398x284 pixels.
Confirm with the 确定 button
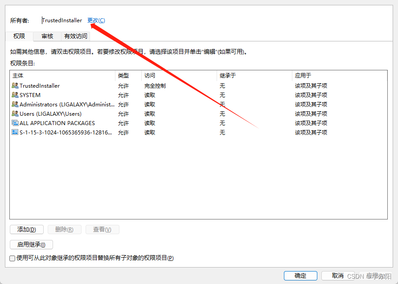300,276
